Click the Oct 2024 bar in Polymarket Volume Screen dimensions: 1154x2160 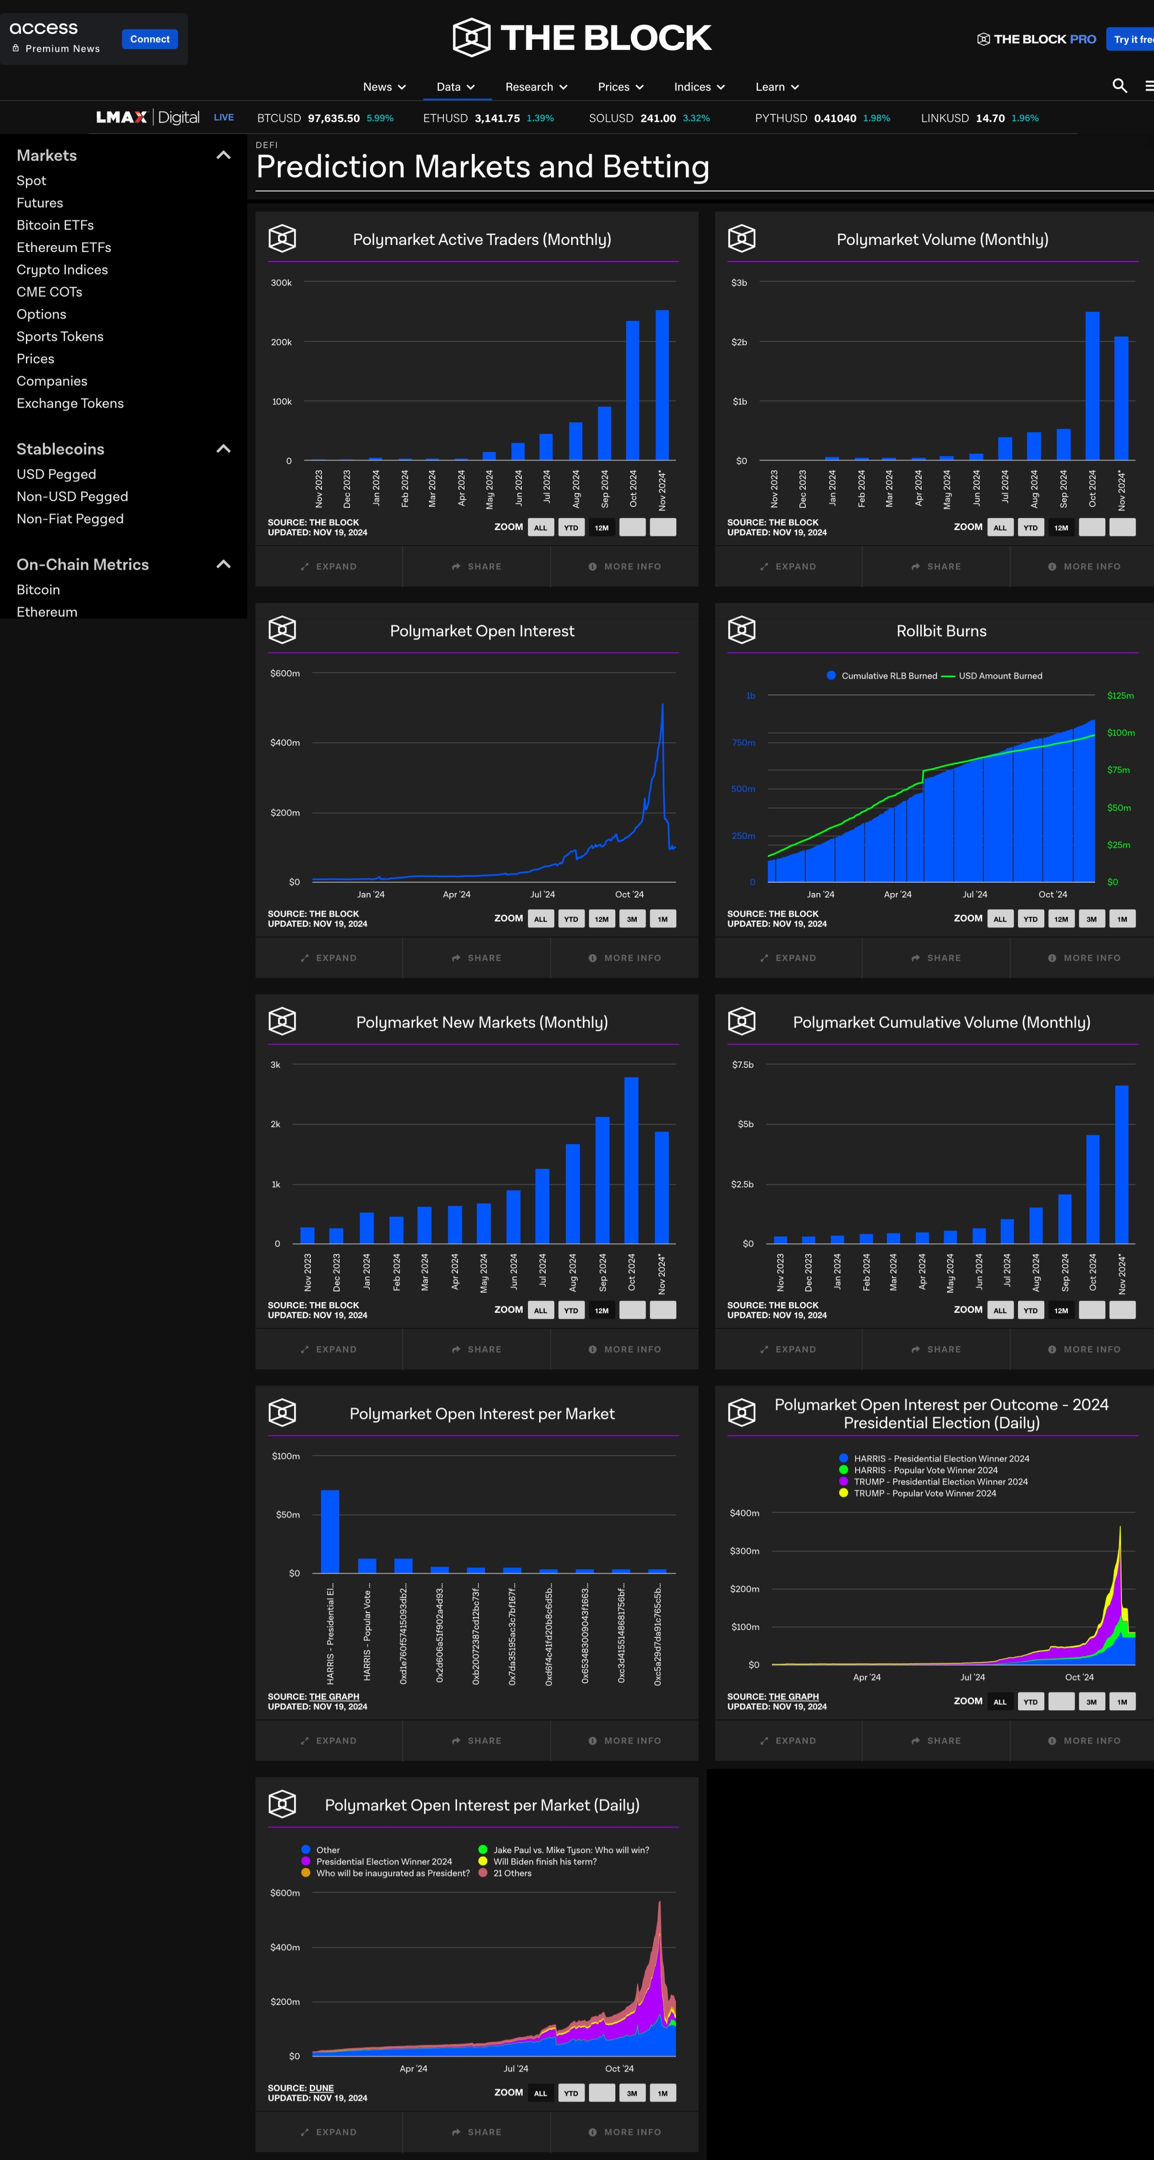pos(1092,386)
